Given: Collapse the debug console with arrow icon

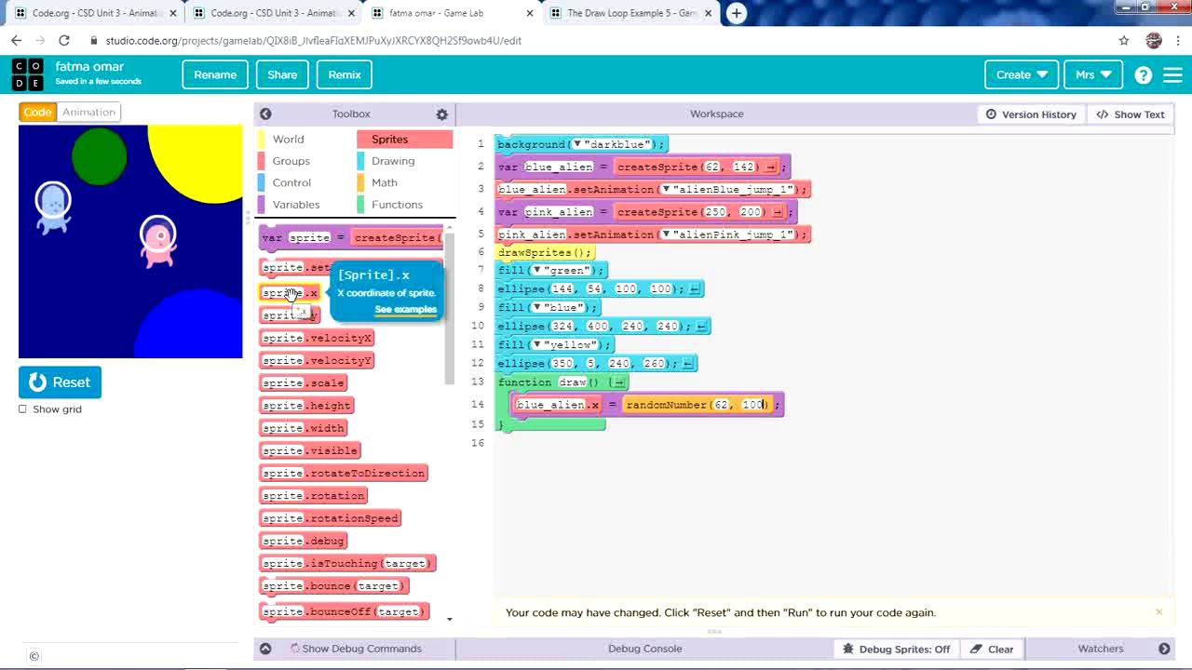Looking at the screenshot, I should (265, 649).
